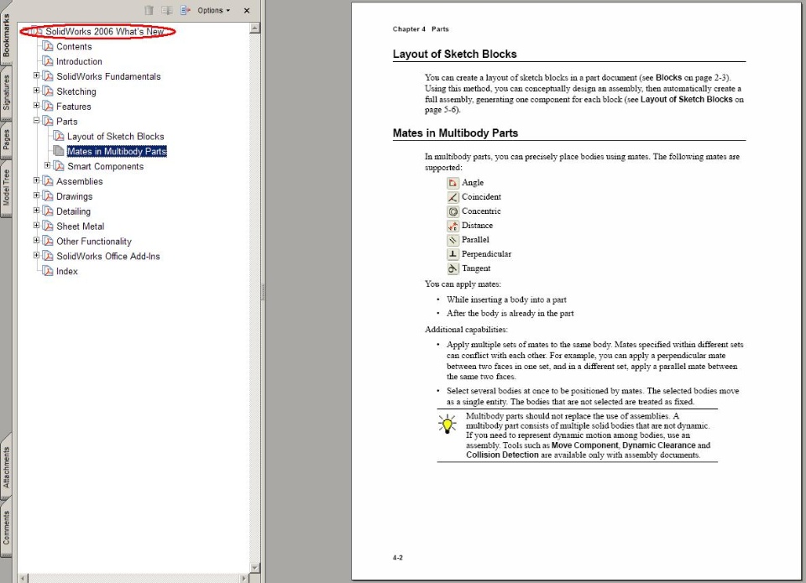Click the Angle mate icon on page
The width and height of the screenshot is (806, 583).
click(453, 183)
